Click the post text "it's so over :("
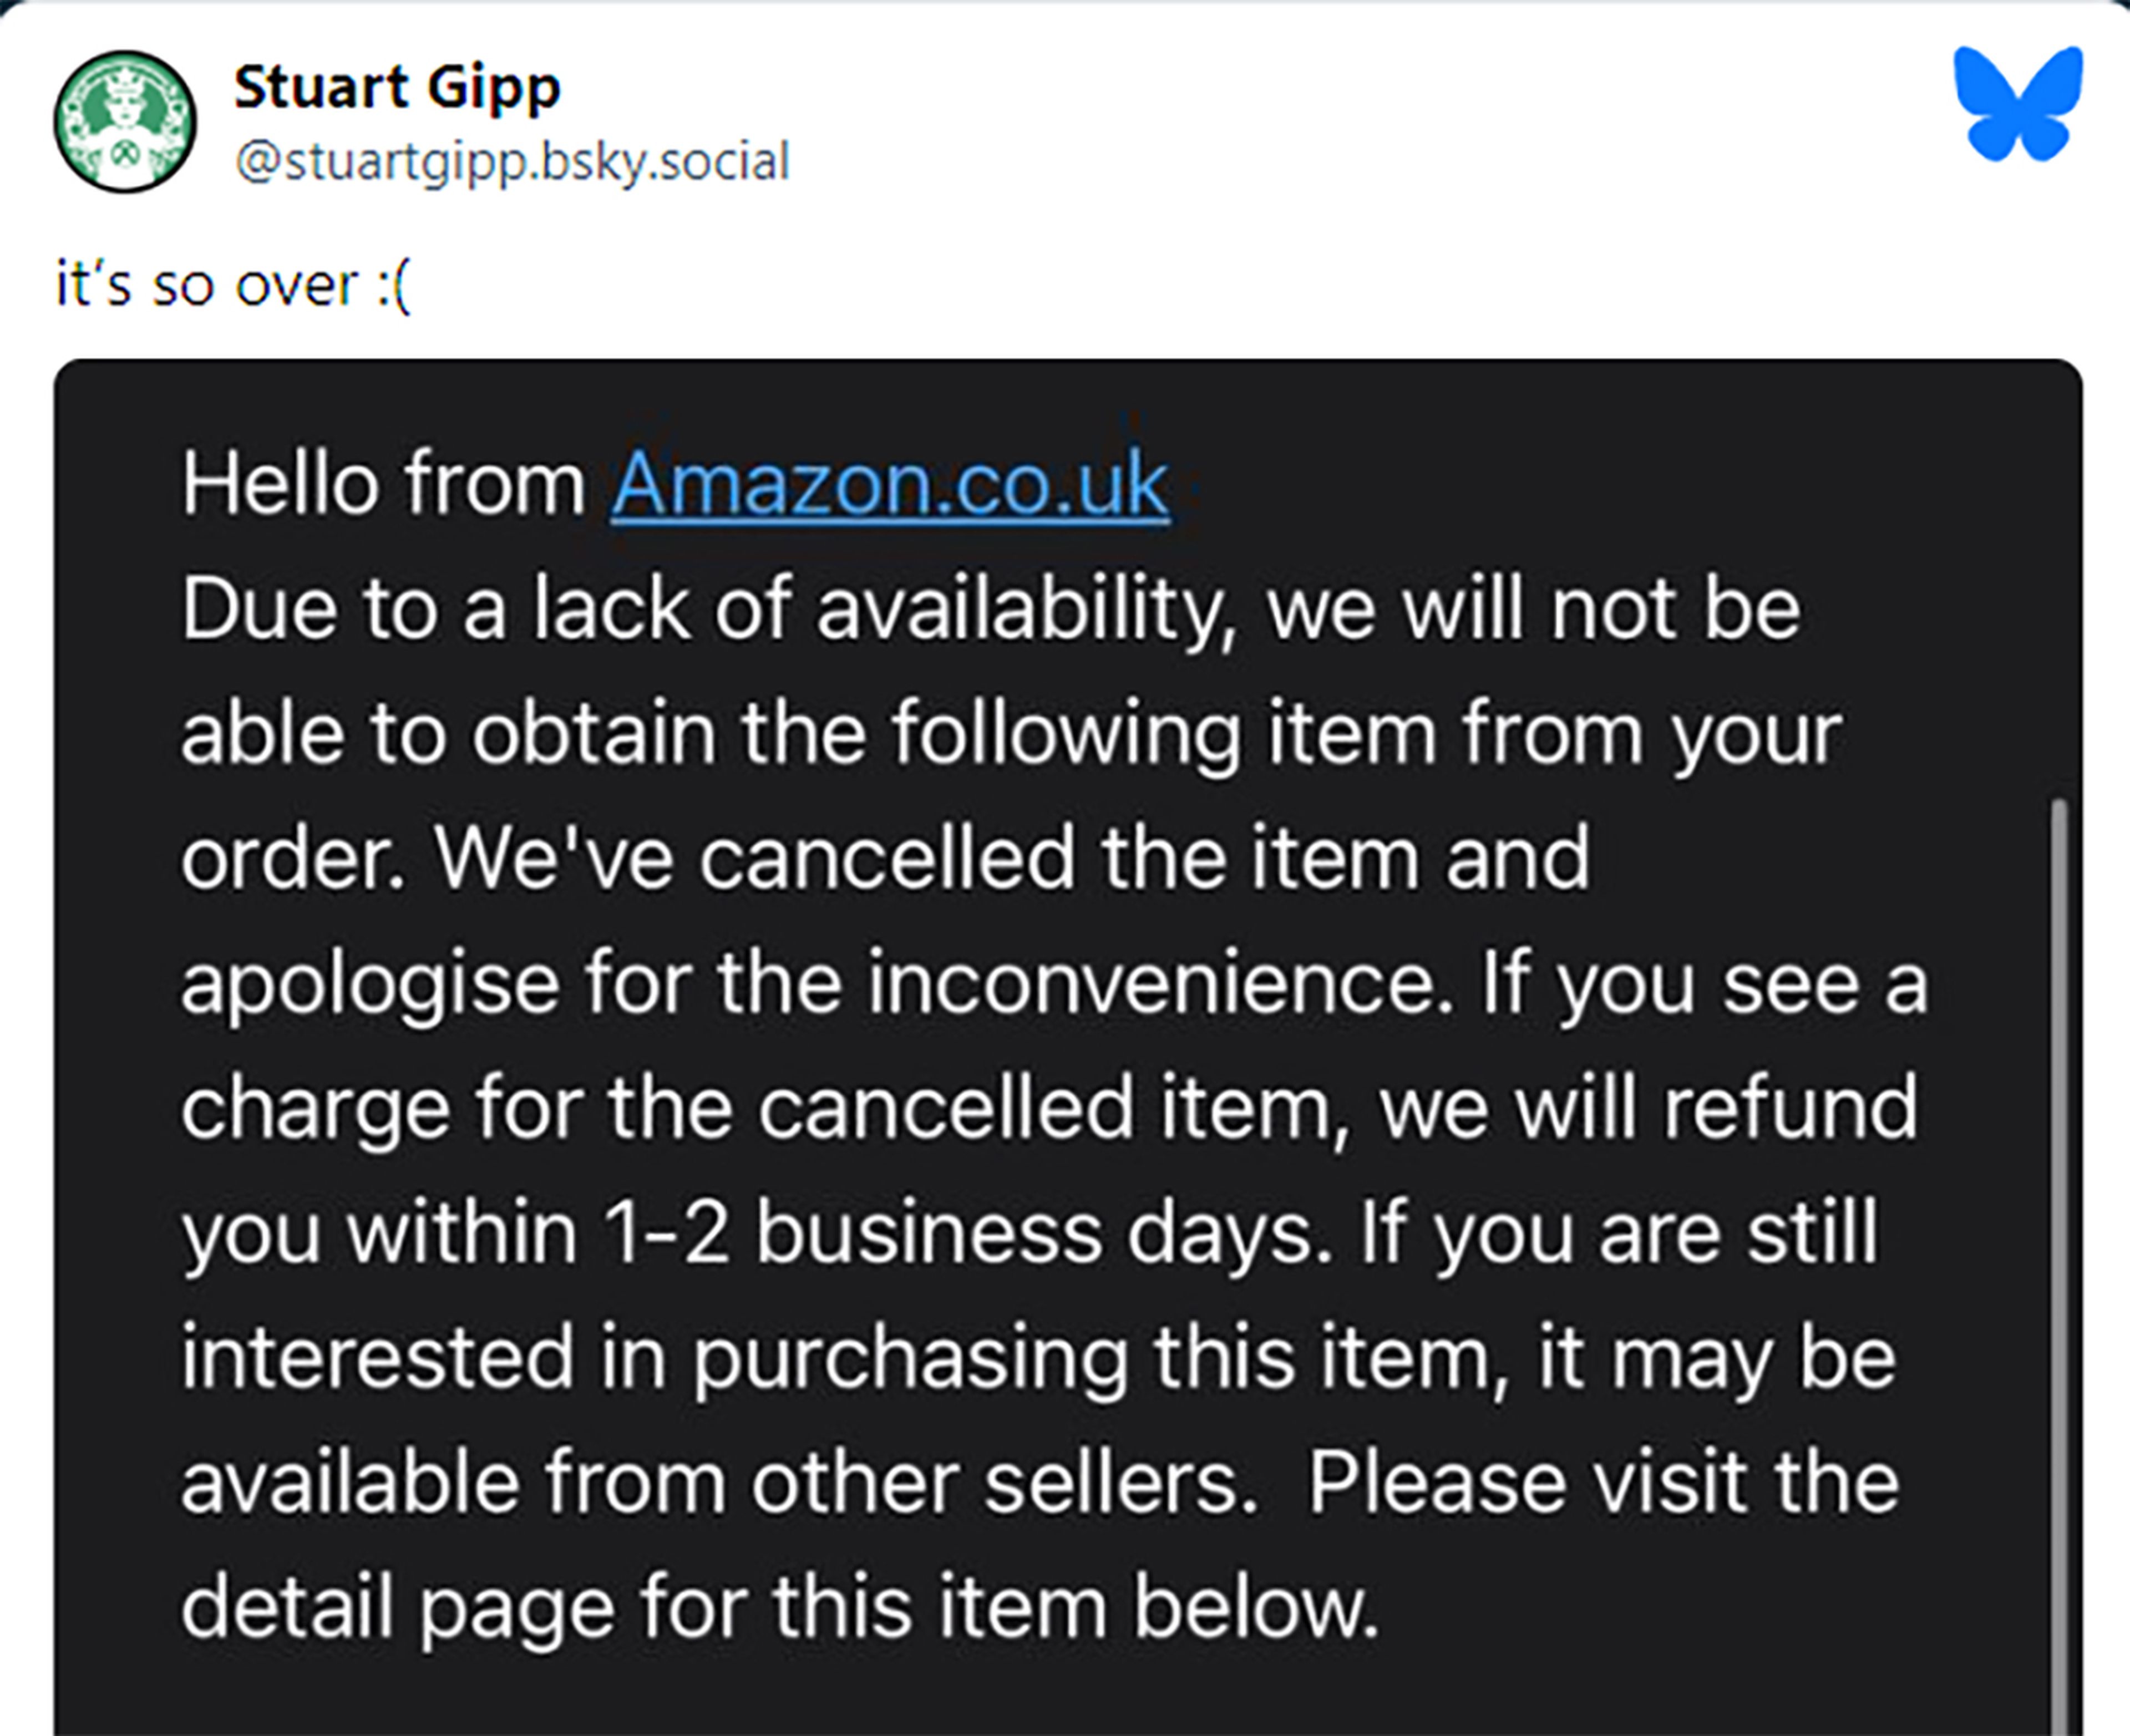 coord(233,286)
